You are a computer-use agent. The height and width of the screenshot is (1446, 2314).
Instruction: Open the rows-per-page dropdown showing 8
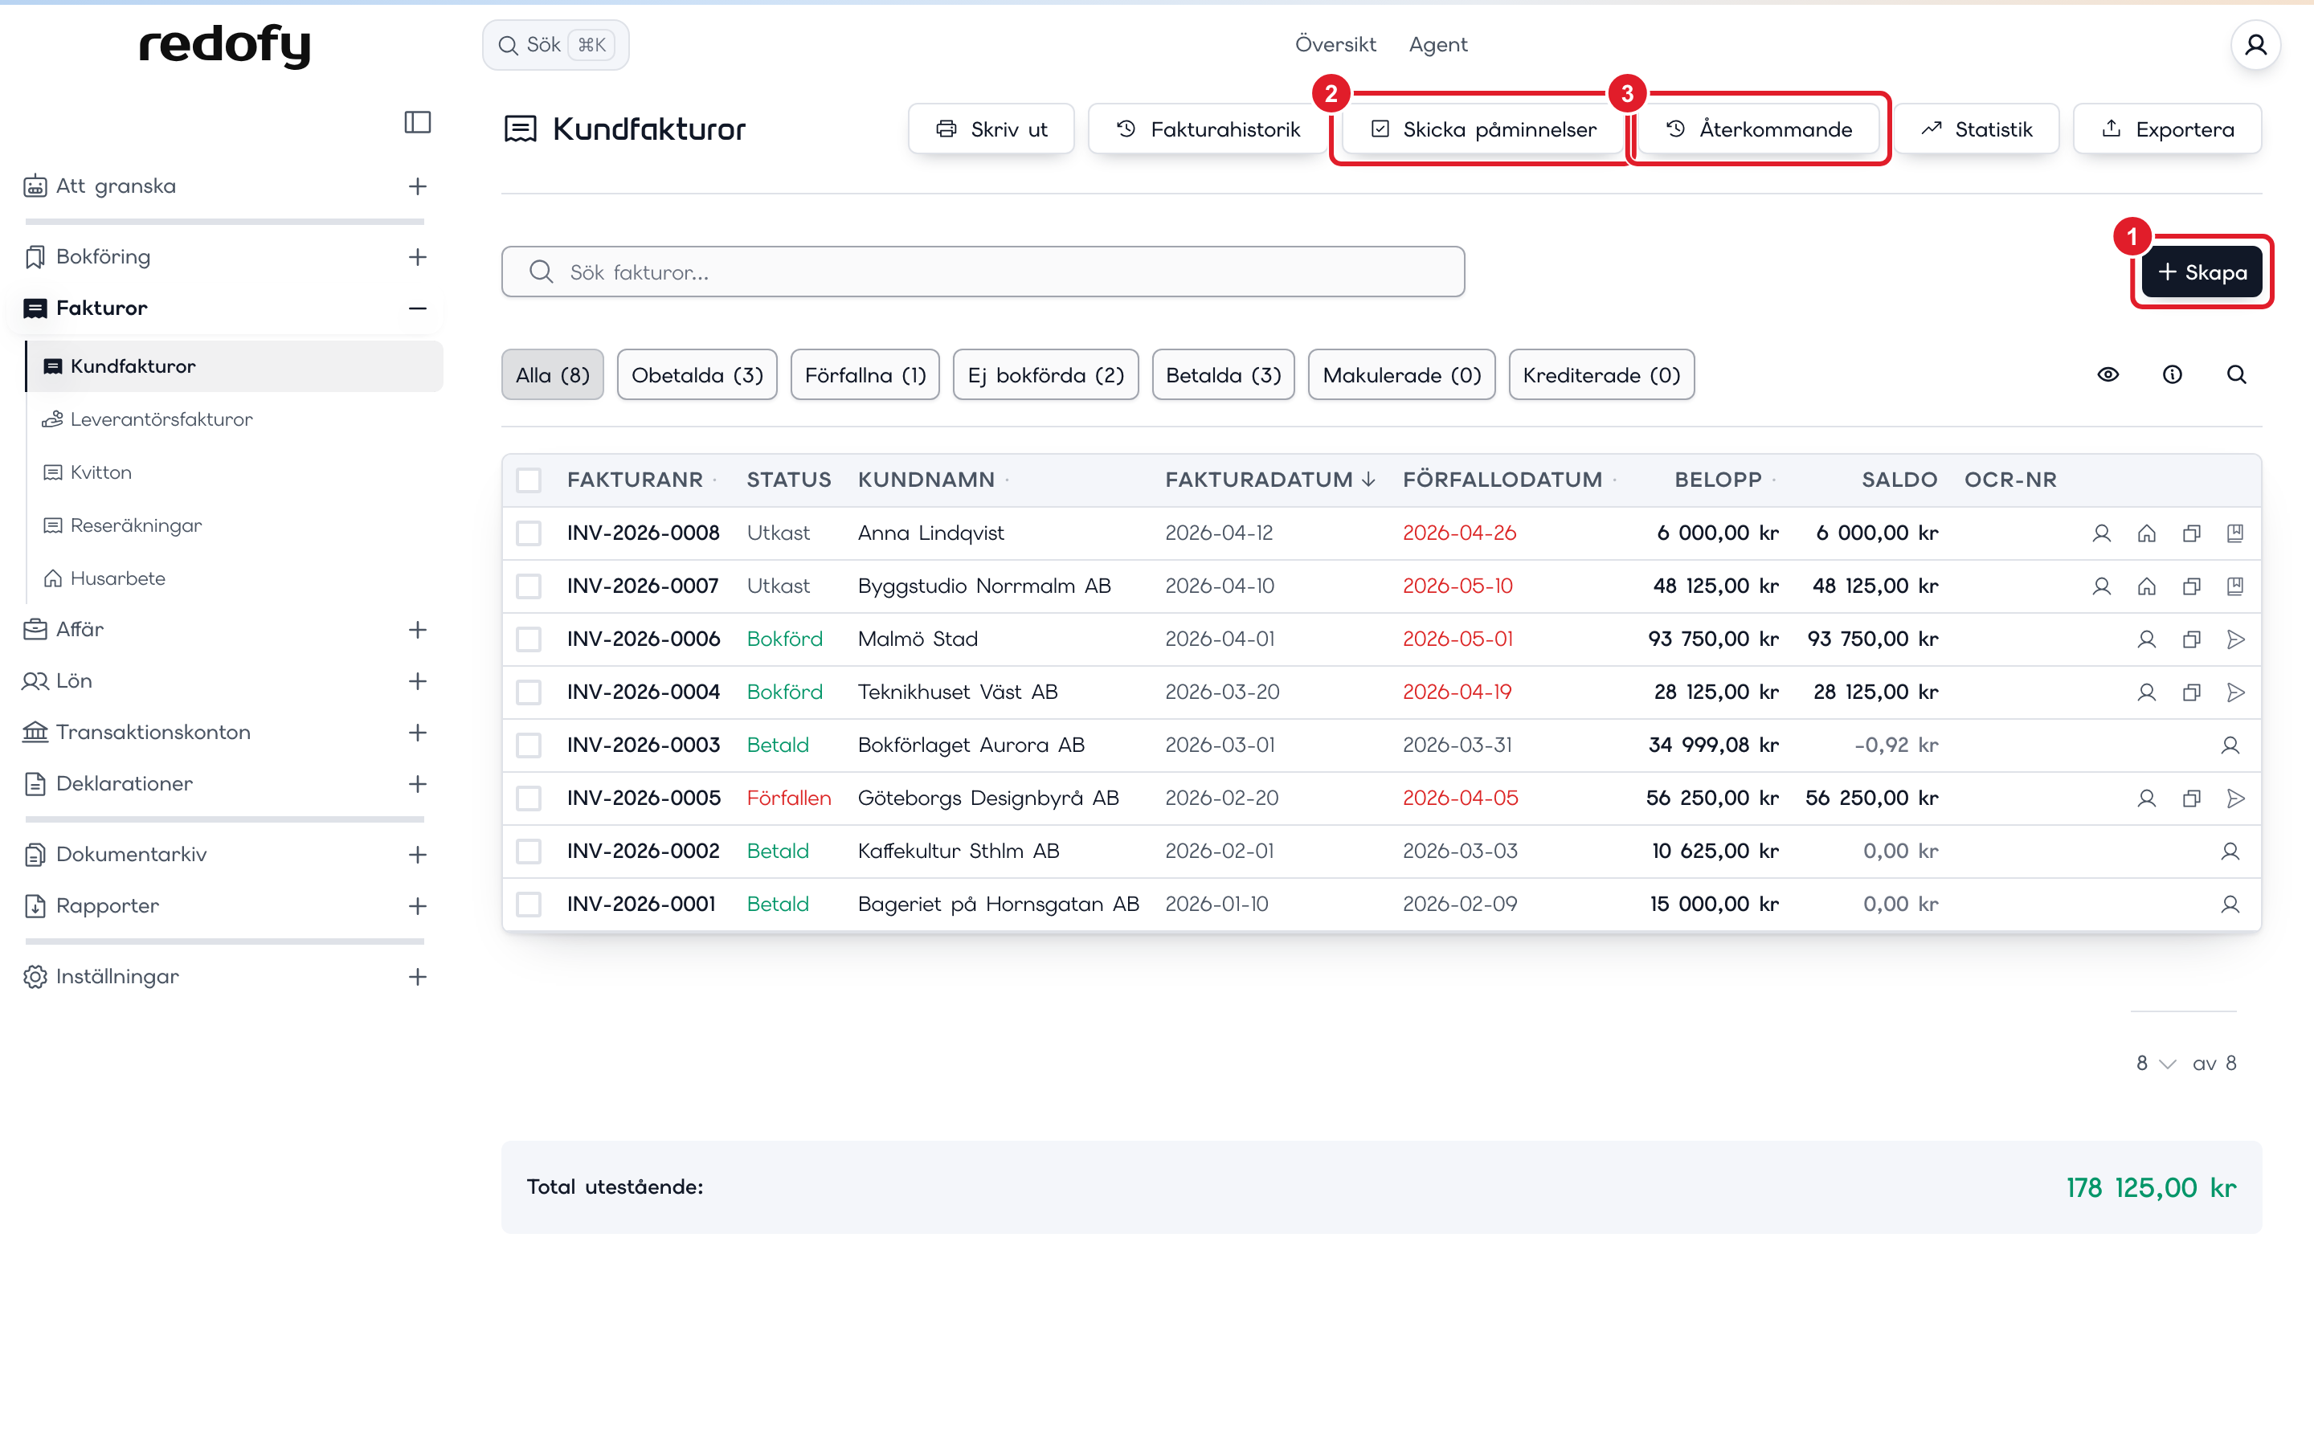point(2155,1064)
